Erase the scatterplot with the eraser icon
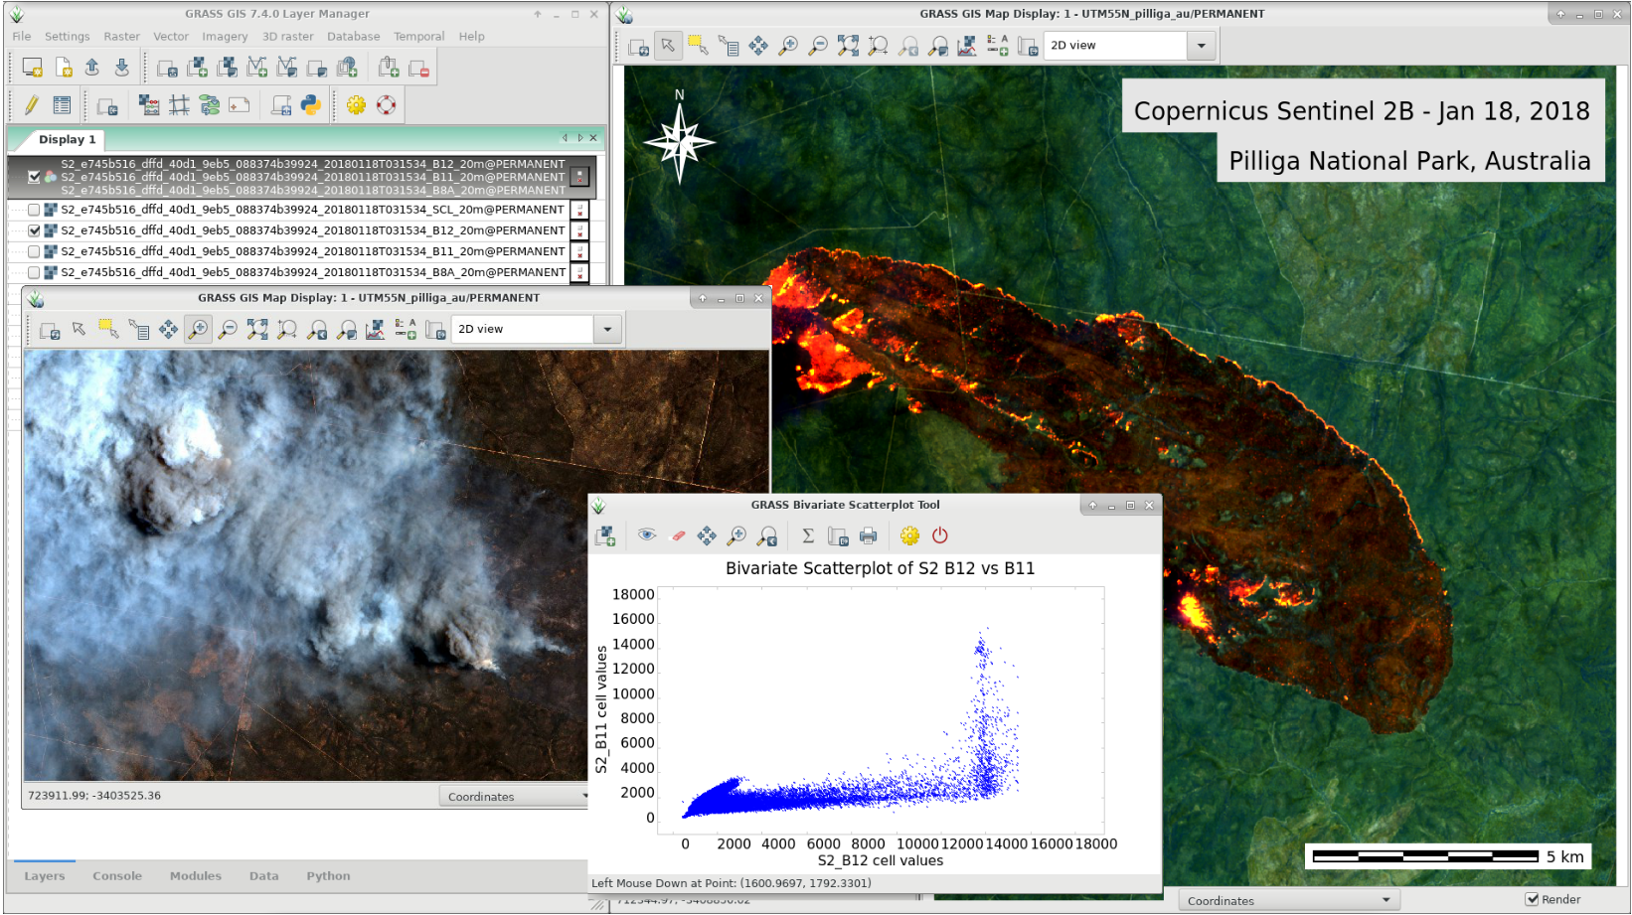 pyautogui.click(x=678, y=536)
